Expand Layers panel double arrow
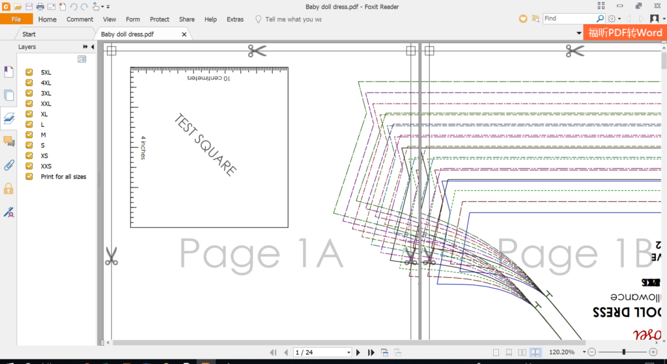Image resolution: width=667 pixels, height=364 pixels. [85, 47]
